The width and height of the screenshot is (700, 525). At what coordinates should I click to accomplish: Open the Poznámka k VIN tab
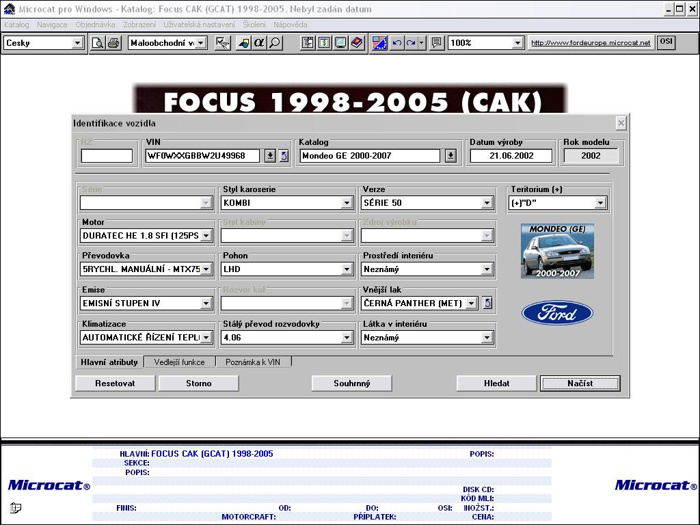(253, 362)
